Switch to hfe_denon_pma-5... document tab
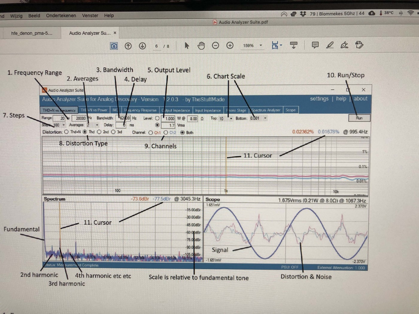 (x=31, y=33)
